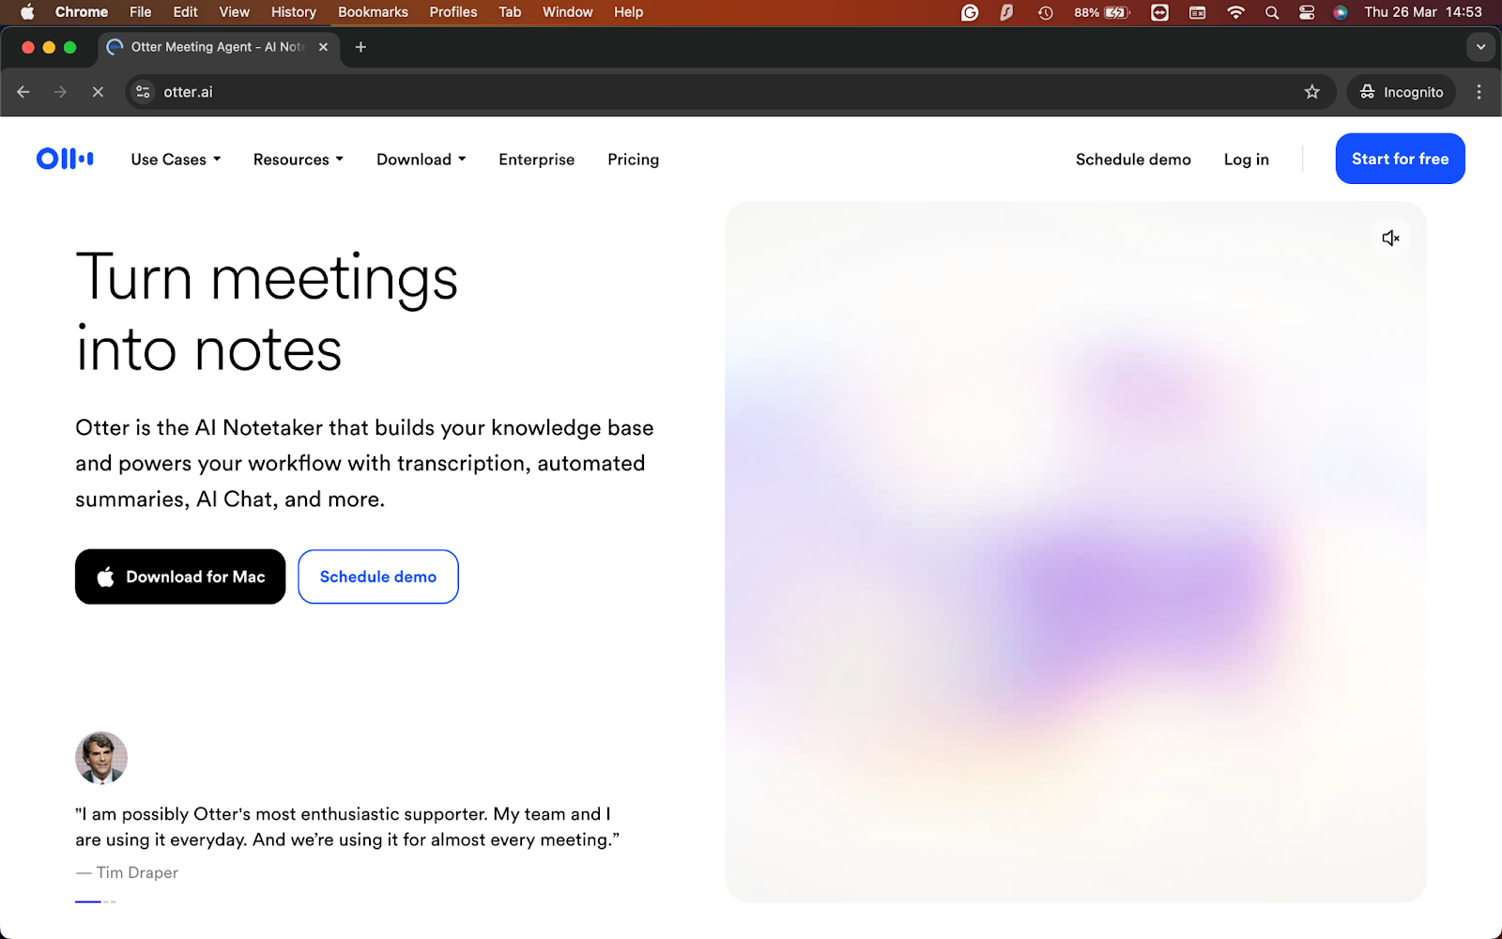Bookmark this page with the star icon
The image size is (1502, 939).
[x=1311, y=92]
